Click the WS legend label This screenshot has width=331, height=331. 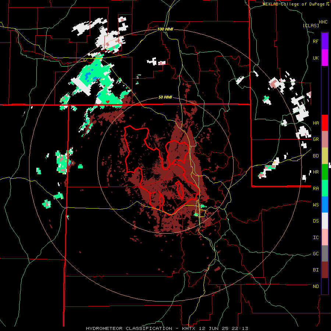coord(316,205)
